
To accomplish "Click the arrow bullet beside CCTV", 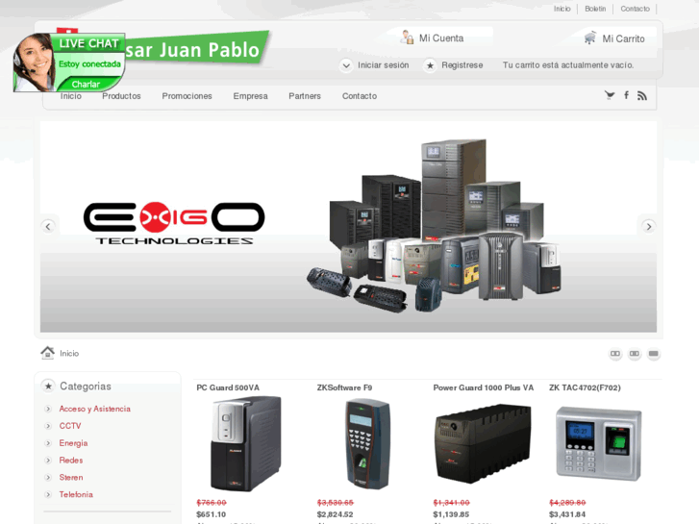I will pyautogui.click(x=48, y=426).
